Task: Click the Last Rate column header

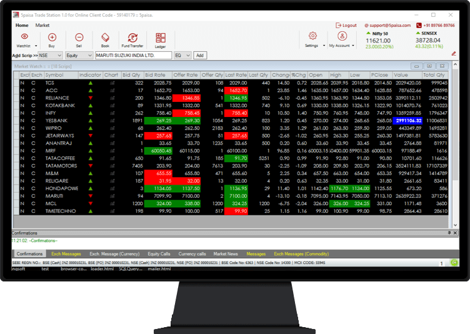Action: pyautogui.click(x=236, y=75)
